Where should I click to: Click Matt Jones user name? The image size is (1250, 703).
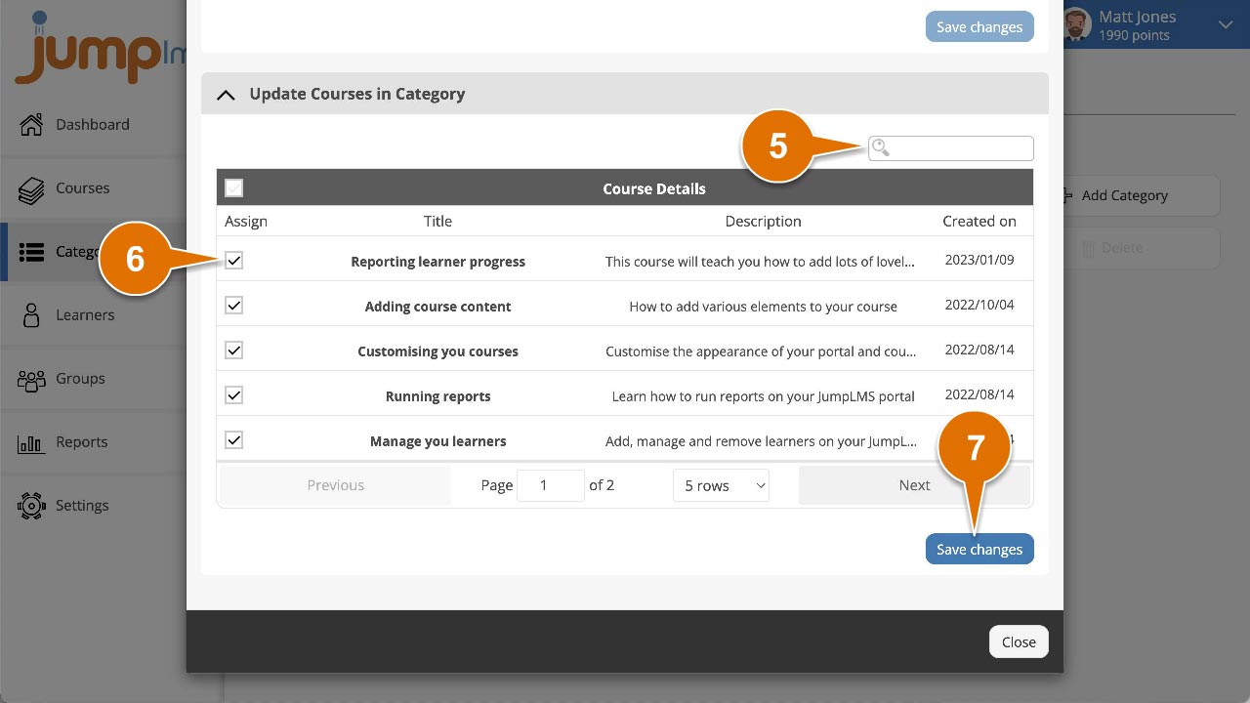point(1137,17)
